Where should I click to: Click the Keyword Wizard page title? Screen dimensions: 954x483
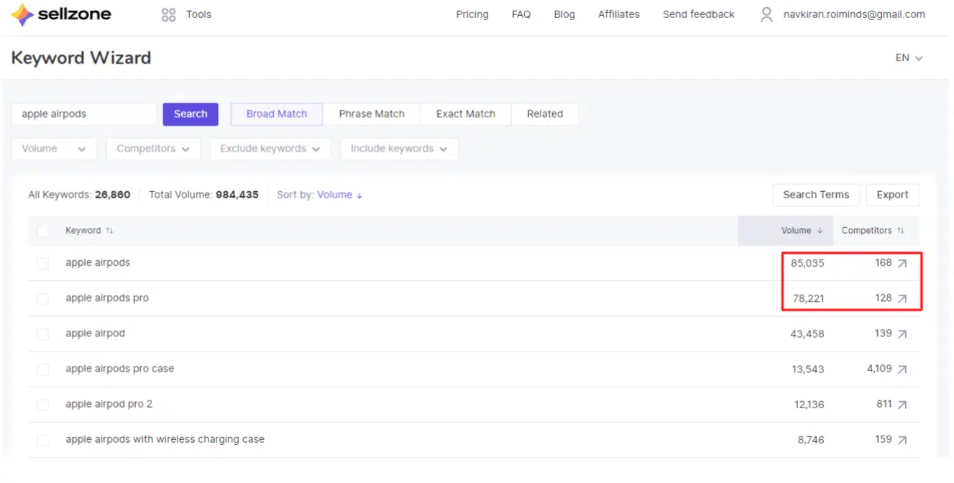click(x=81, y=58)
